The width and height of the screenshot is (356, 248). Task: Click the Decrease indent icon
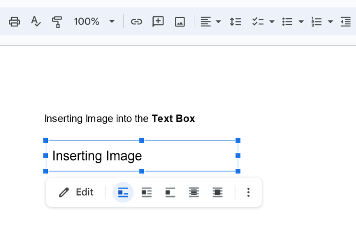[x=345, y=21]
